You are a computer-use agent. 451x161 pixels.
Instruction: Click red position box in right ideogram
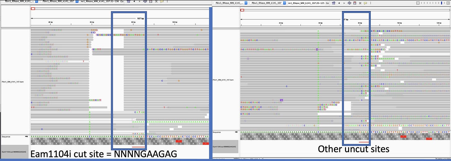243,10
